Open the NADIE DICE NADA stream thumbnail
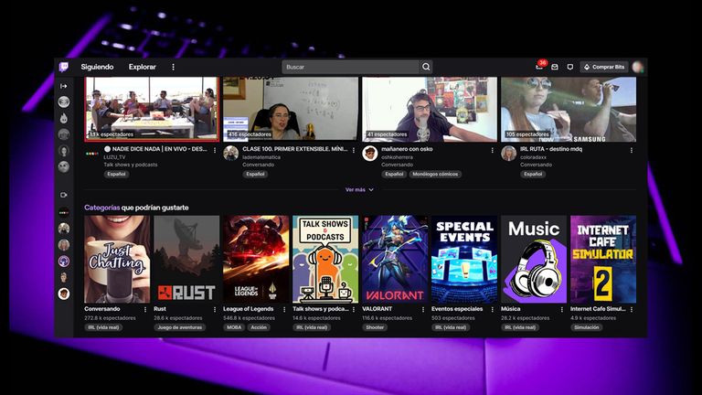The width and height of the screenshot is (702, 395). coord(152,110)
